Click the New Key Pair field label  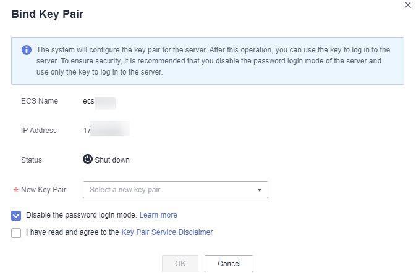(x=43, y=190)
